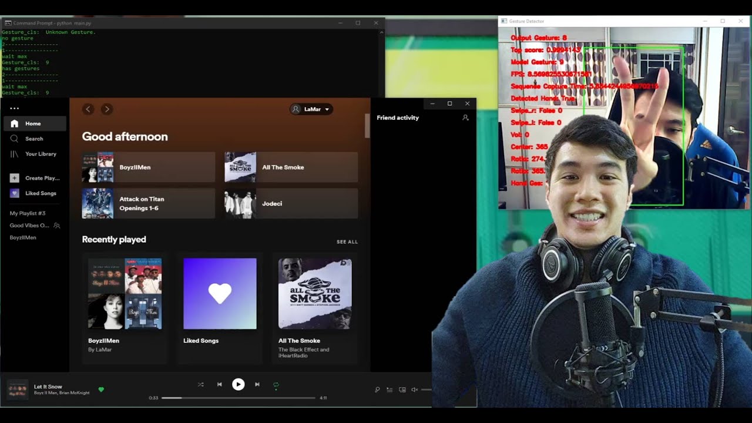
Task: Open now-playing album art thumbnail
Action: tap(17, 390)
